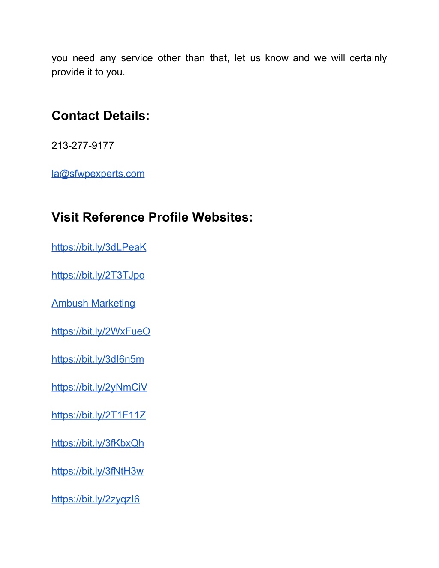Open the bit.ly/3dLPeaK link
Viewport: 439px width, 568px height.
tap(99, 247)
